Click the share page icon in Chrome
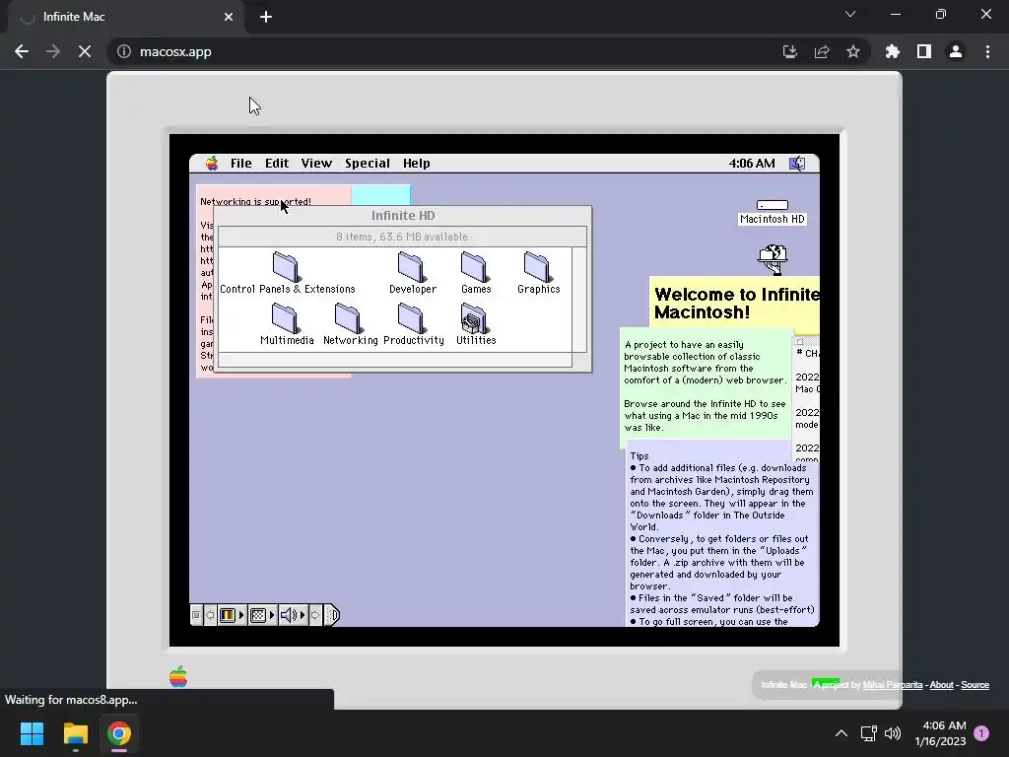 coord(822,51)
